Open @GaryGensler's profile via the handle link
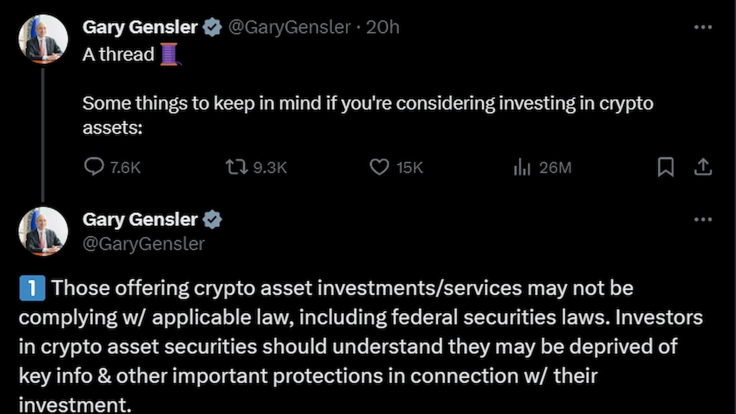 (287, 27)
